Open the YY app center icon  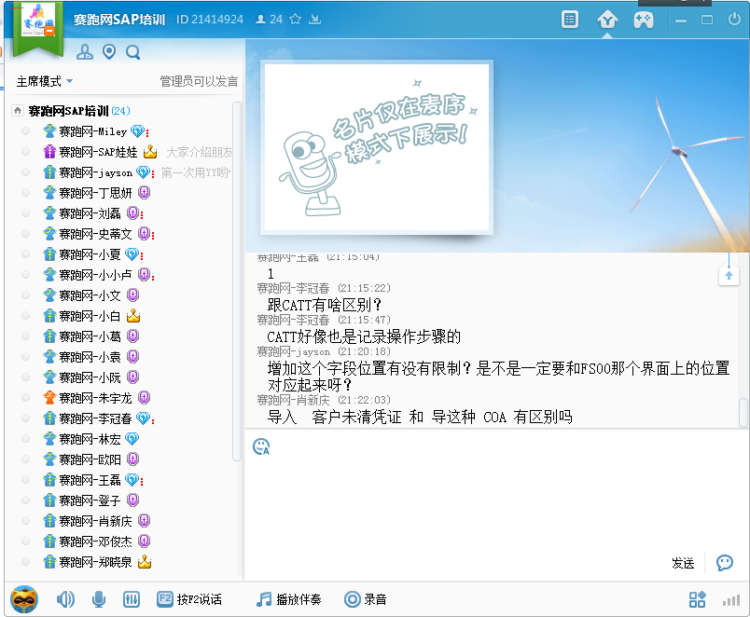coord(607,21)
